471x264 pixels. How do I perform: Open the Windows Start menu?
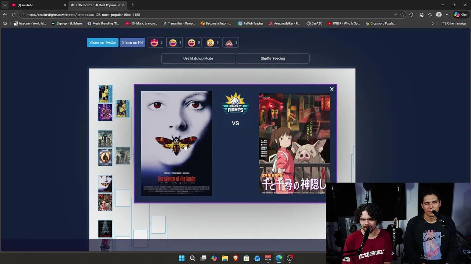[181, 258]
